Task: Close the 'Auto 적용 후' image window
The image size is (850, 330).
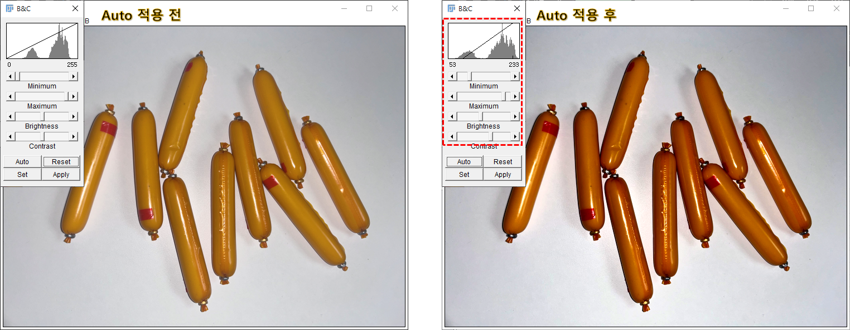Action: [837, 8]
